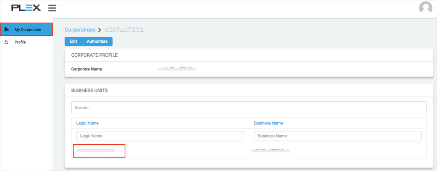Open the business unit legal name entry
This screenshot has height=171, width=437.
coord(96,151)
